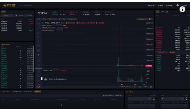Select the NNB/BNB pair row

click(x=17, y=22)
